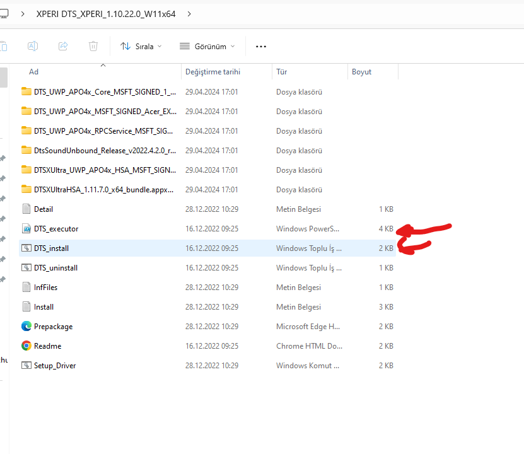Select the DtsSoundUnbound_Release folder icon
The height and width of the screenshot is (454, 524).
click(26, 150)
